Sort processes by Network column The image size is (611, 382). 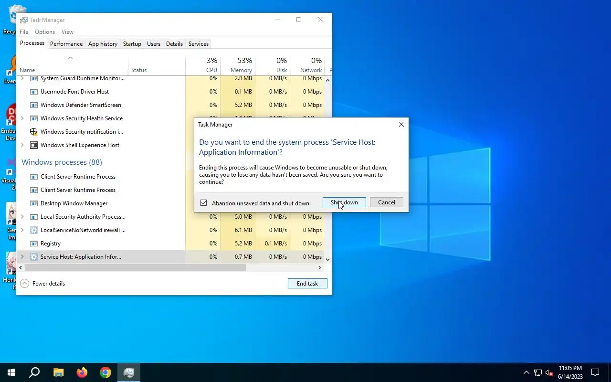[307, 66]
